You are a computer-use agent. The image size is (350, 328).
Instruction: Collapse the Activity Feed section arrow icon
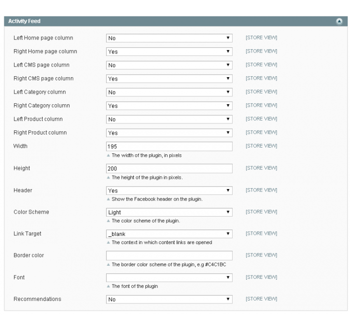coord(339,21)
